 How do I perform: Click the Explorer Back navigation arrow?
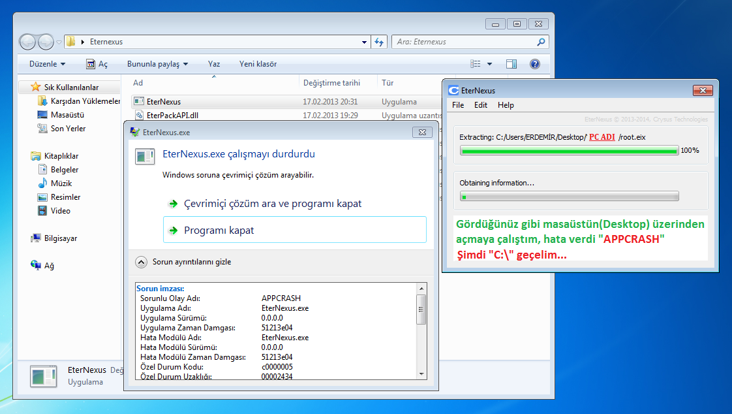(27, 42)
